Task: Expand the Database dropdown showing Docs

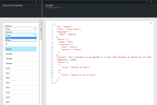Action: pos(21,29)
